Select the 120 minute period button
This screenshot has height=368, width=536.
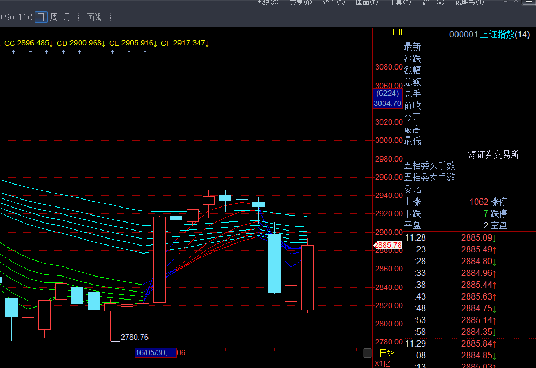pyautogui.click(x=25, y=17)
